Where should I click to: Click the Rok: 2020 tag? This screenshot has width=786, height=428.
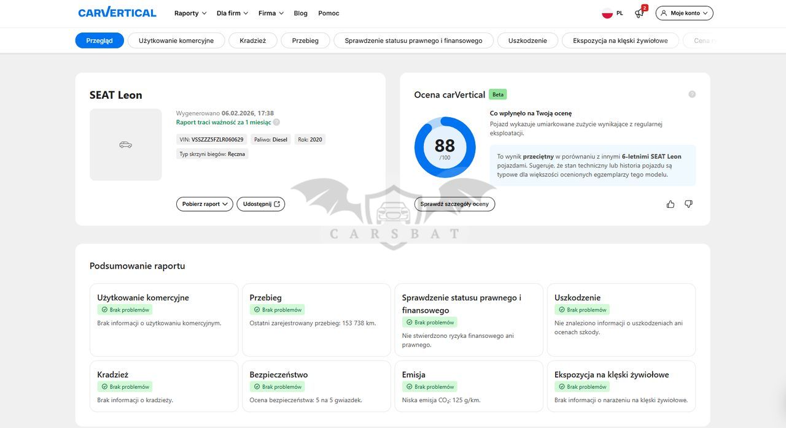click(x=310, y=139)
